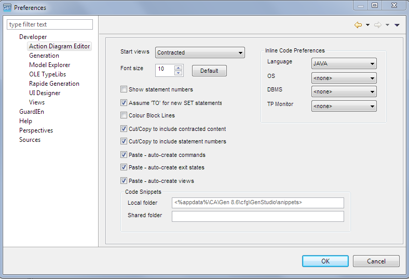Screen dimensions: 409x279
Task: Click the Local folder snippets field
Action: [258, 203]
